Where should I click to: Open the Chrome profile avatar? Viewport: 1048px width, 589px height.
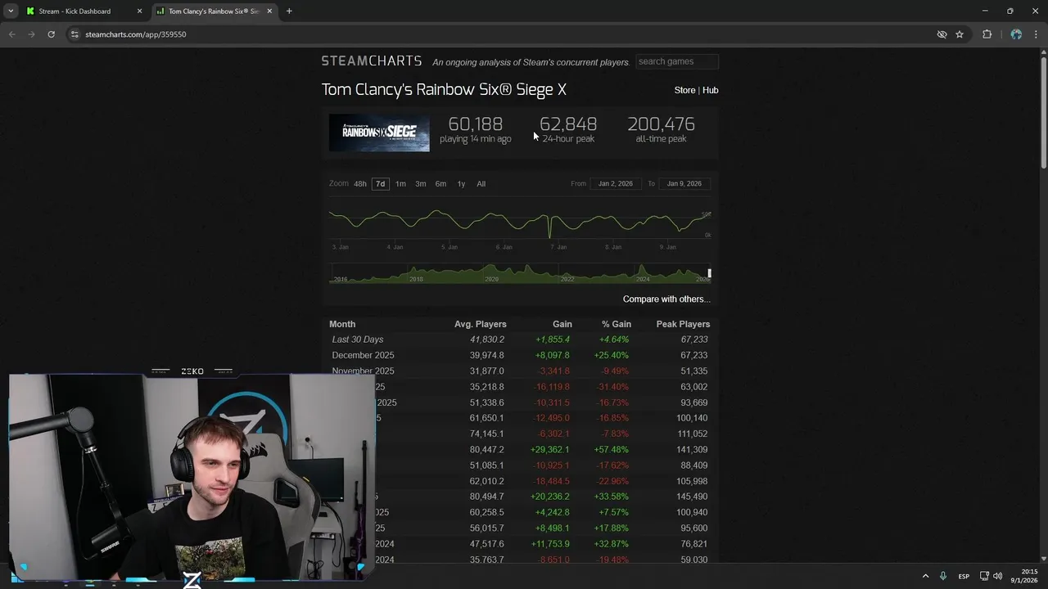[1016, 34]
